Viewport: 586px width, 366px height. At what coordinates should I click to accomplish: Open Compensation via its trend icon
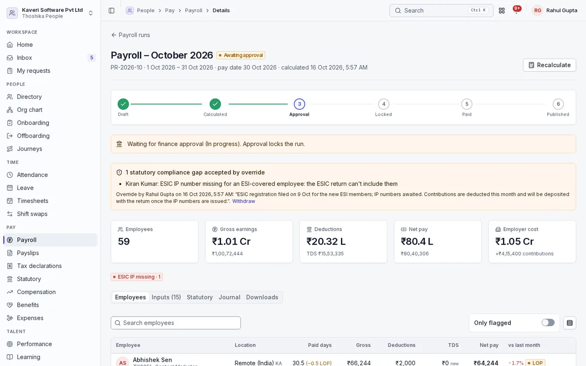pos(10,292)
